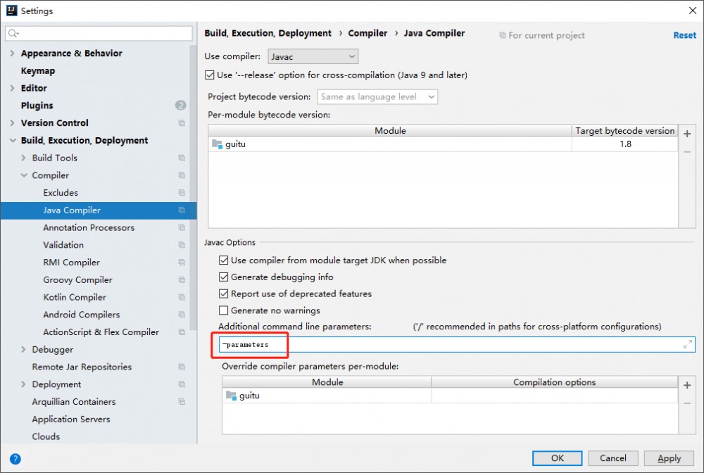Click the IntelliJ IDEA logo in title bar
Image resolution: width=704 pixels, height=473 pixels.
[x=11, y=11]
